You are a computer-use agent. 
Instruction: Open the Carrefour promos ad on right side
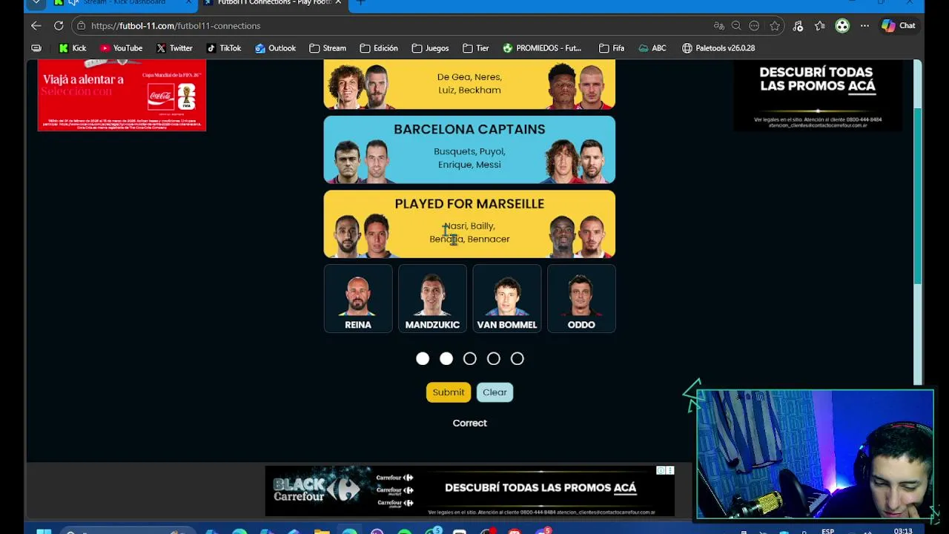818,96
